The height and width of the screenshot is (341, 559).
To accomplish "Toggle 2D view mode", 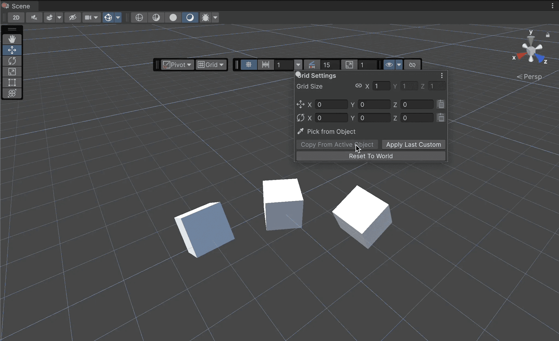I will tap(16, 17).
